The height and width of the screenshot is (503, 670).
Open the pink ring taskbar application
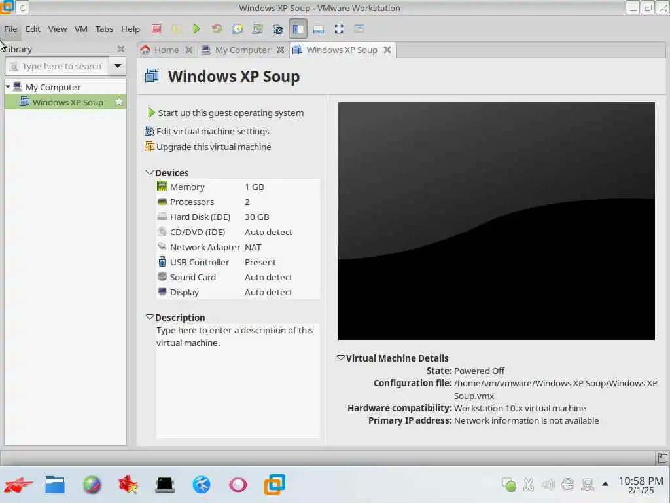click(x=238, y=485)
